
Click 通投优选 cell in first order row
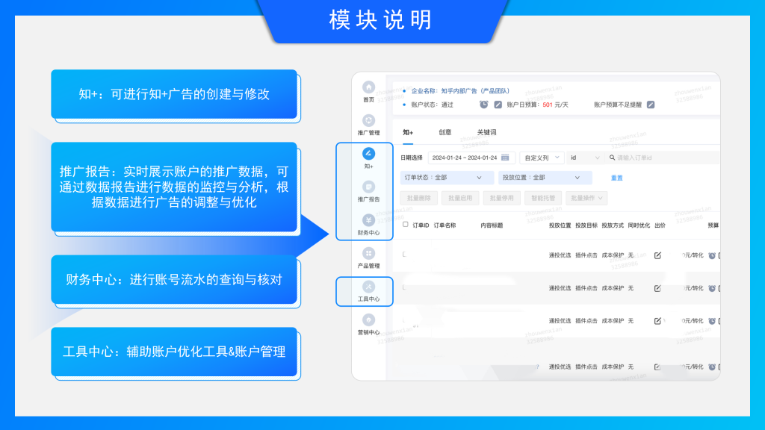pyautogui.click(x=560, y=255)
